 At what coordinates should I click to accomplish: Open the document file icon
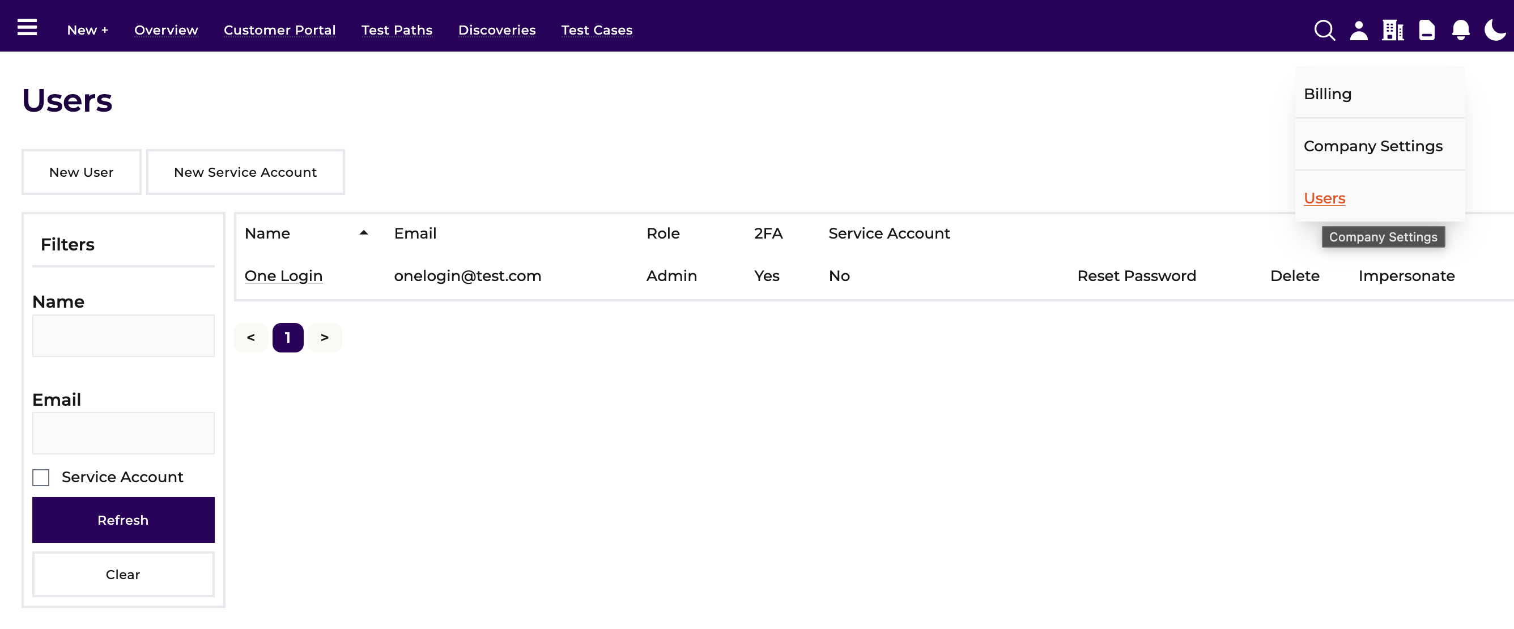(1427, 30)
